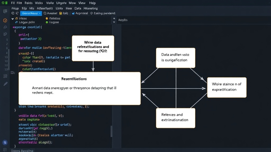Switch to the Acgtis panel tab

[x=123, y=20]
